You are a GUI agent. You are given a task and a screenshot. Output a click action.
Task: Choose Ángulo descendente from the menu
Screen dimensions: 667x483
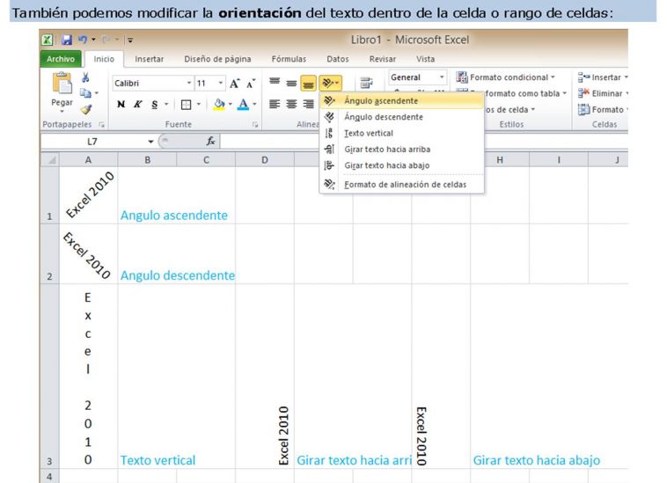[402, 117]
